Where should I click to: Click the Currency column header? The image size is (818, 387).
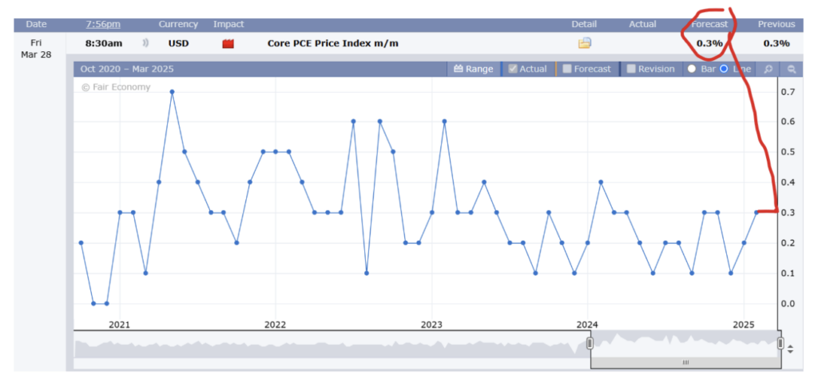178,24
